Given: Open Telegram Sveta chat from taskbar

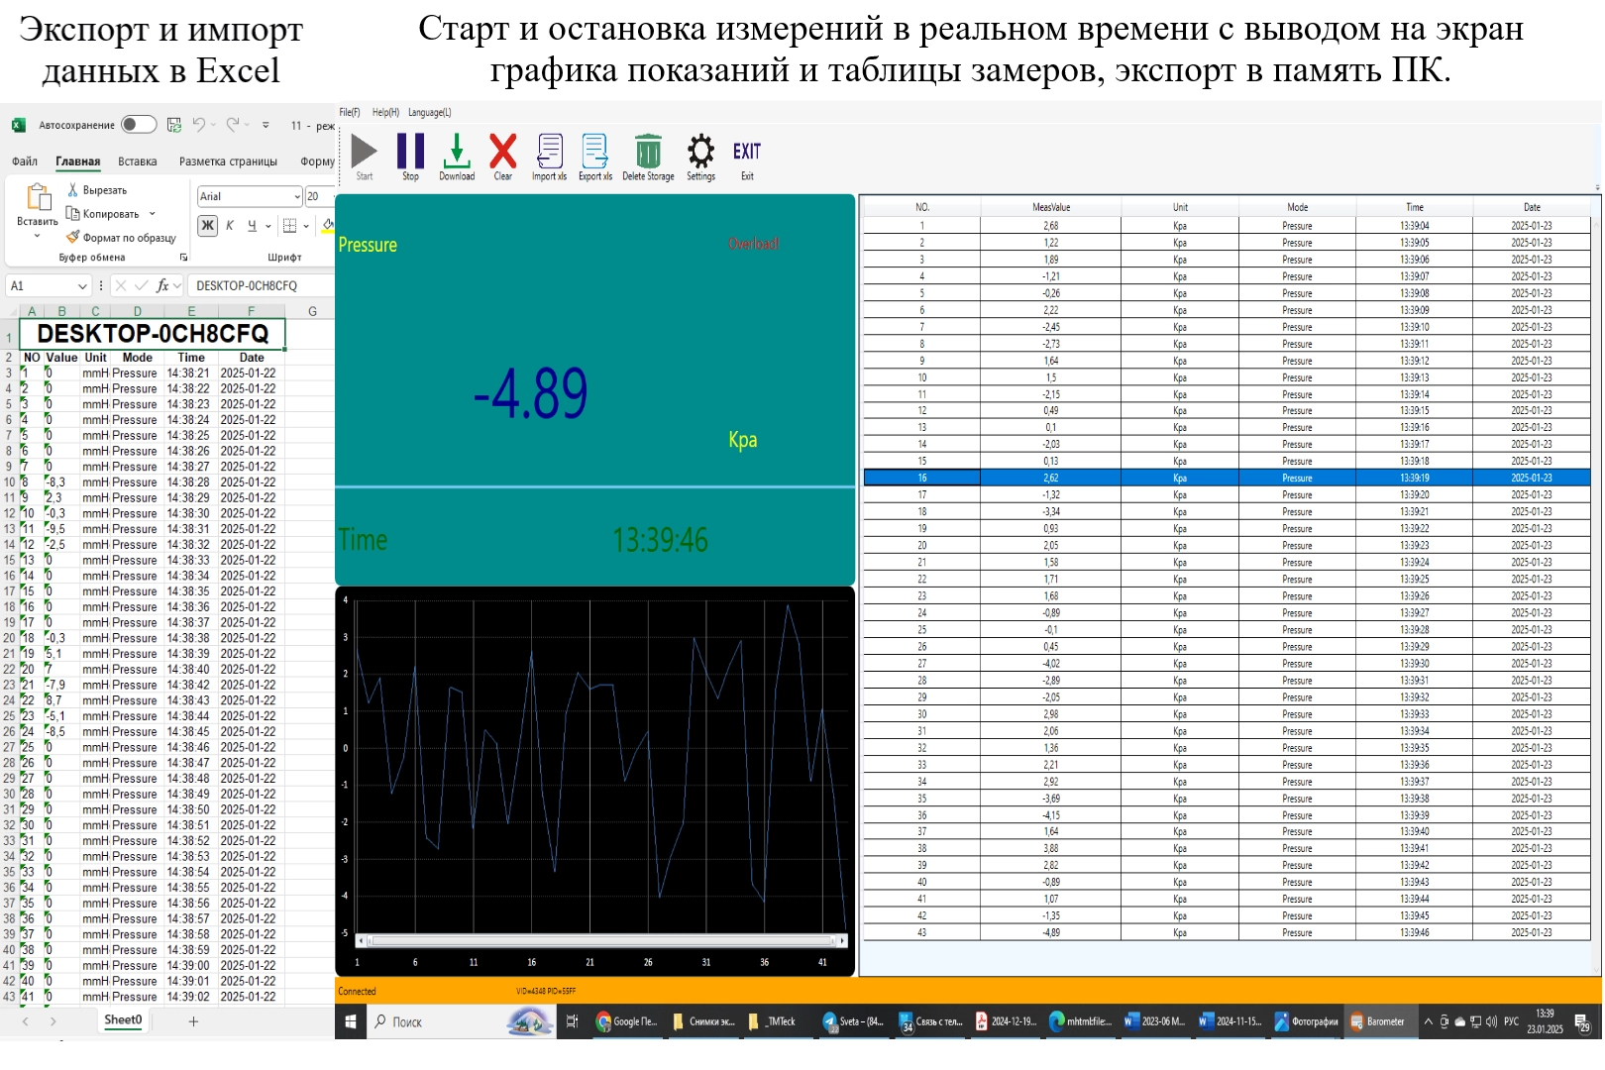Looking at the screenshot, I should tap(853, 1021).
